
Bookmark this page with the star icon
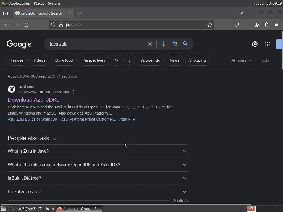point(210,25)
